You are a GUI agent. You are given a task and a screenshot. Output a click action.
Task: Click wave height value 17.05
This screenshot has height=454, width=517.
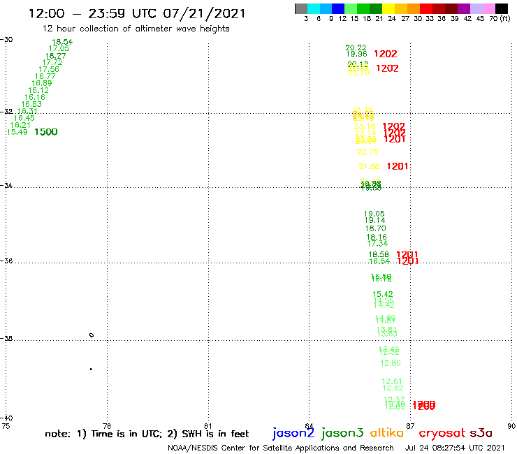pyautogui.click(x=59, y=48)
